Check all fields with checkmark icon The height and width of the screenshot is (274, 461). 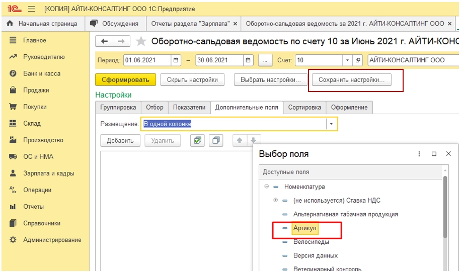coord(197,140)
